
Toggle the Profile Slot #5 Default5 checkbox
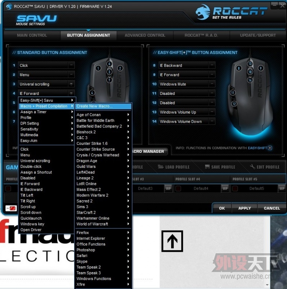tap(235, 189)
